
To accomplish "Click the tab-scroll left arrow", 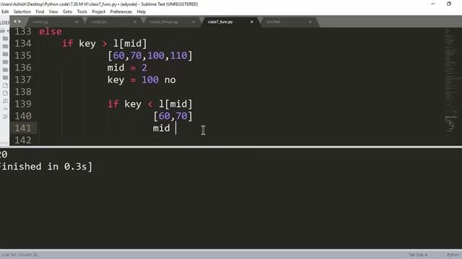I will tap(15, 22).
